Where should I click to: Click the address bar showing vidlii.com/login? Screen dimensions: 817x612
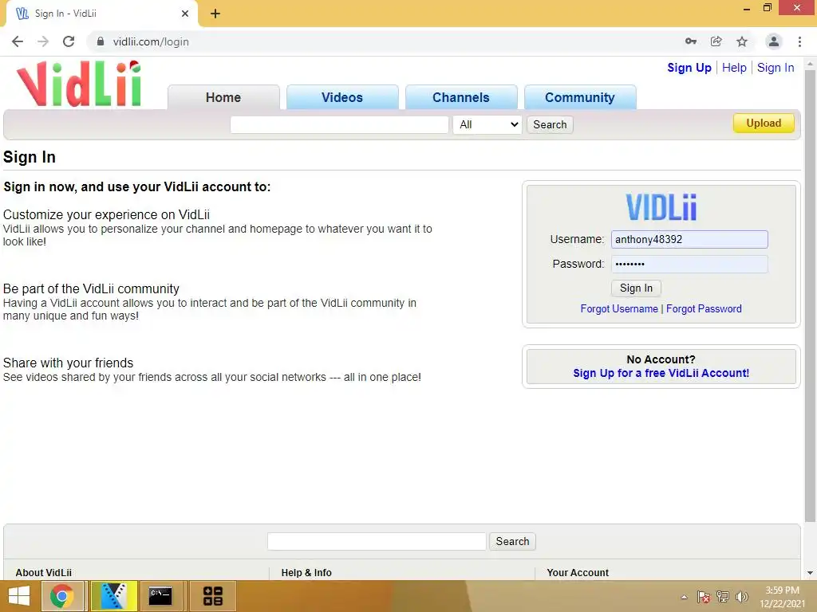(x=385, y=41)
